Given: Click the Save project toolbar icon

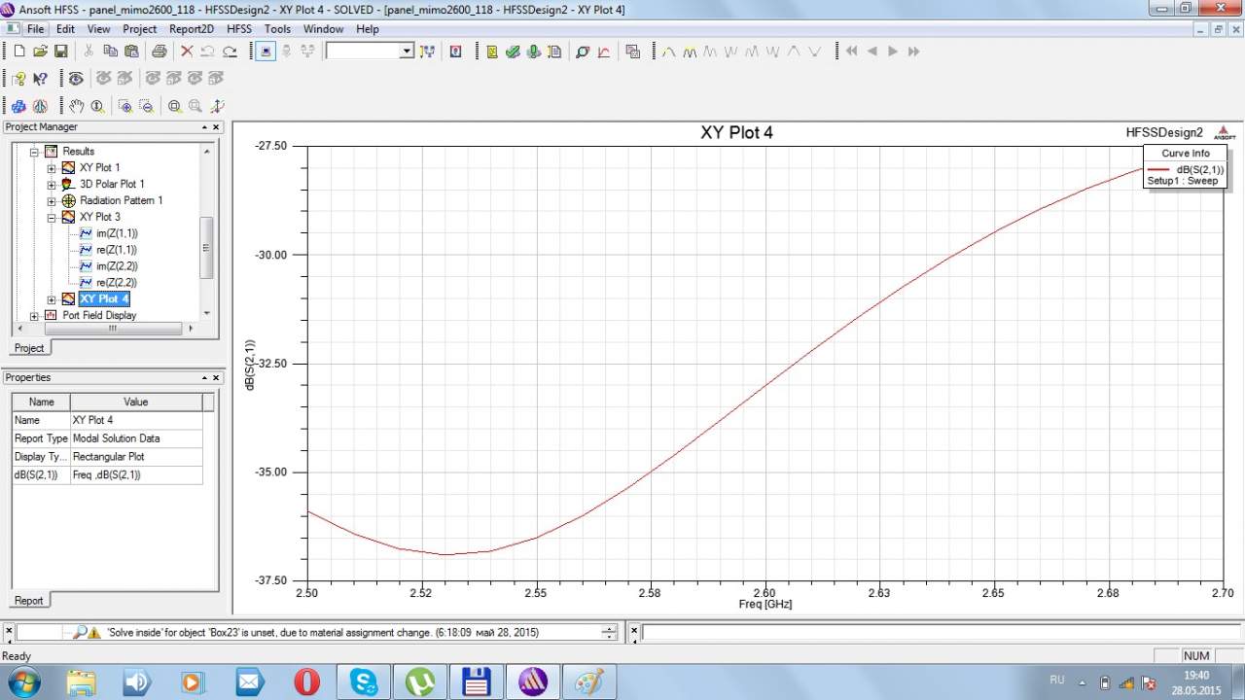Looking at the screenshot, I should 60,52.
